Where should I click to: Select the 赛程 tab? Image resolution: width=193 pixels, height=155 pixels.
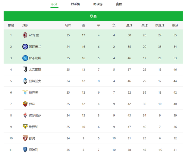[119, 4]
